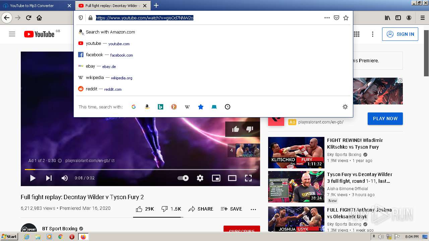
Task: Go back to the previous page
Action: click(7, 18)
